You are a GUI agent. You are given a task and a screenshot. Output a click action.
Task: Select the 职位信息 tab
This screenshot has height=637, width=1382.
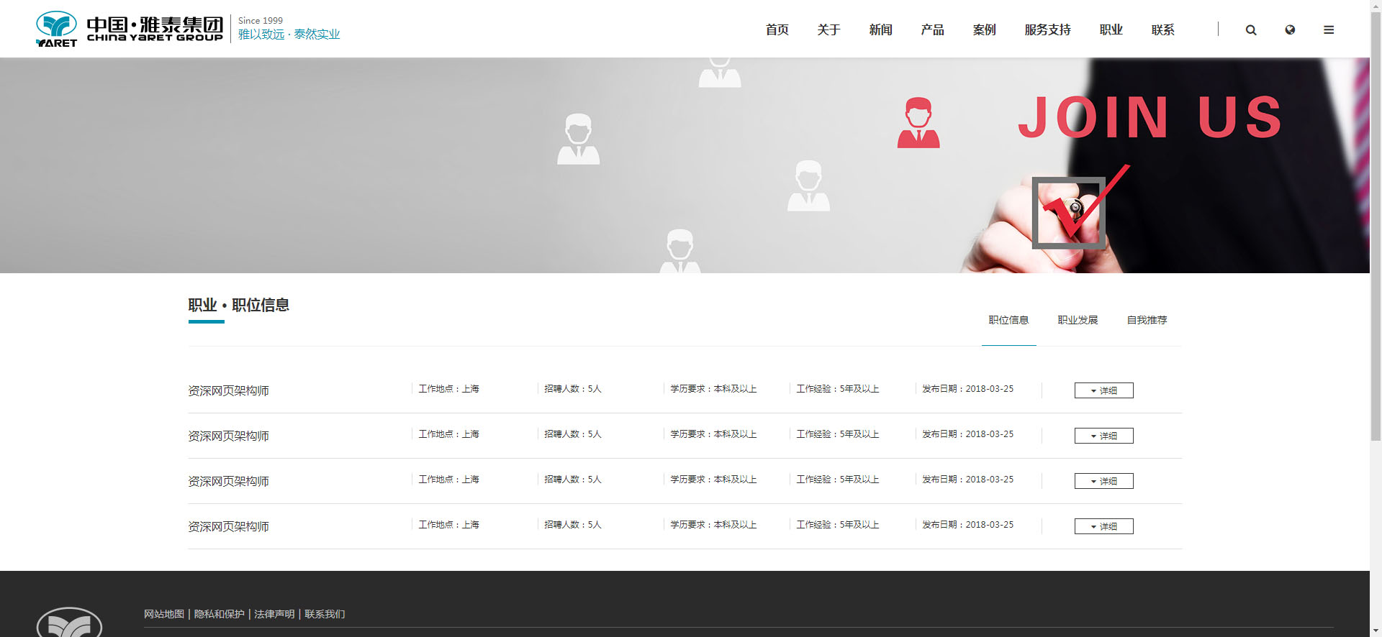tap(1008, 321)
